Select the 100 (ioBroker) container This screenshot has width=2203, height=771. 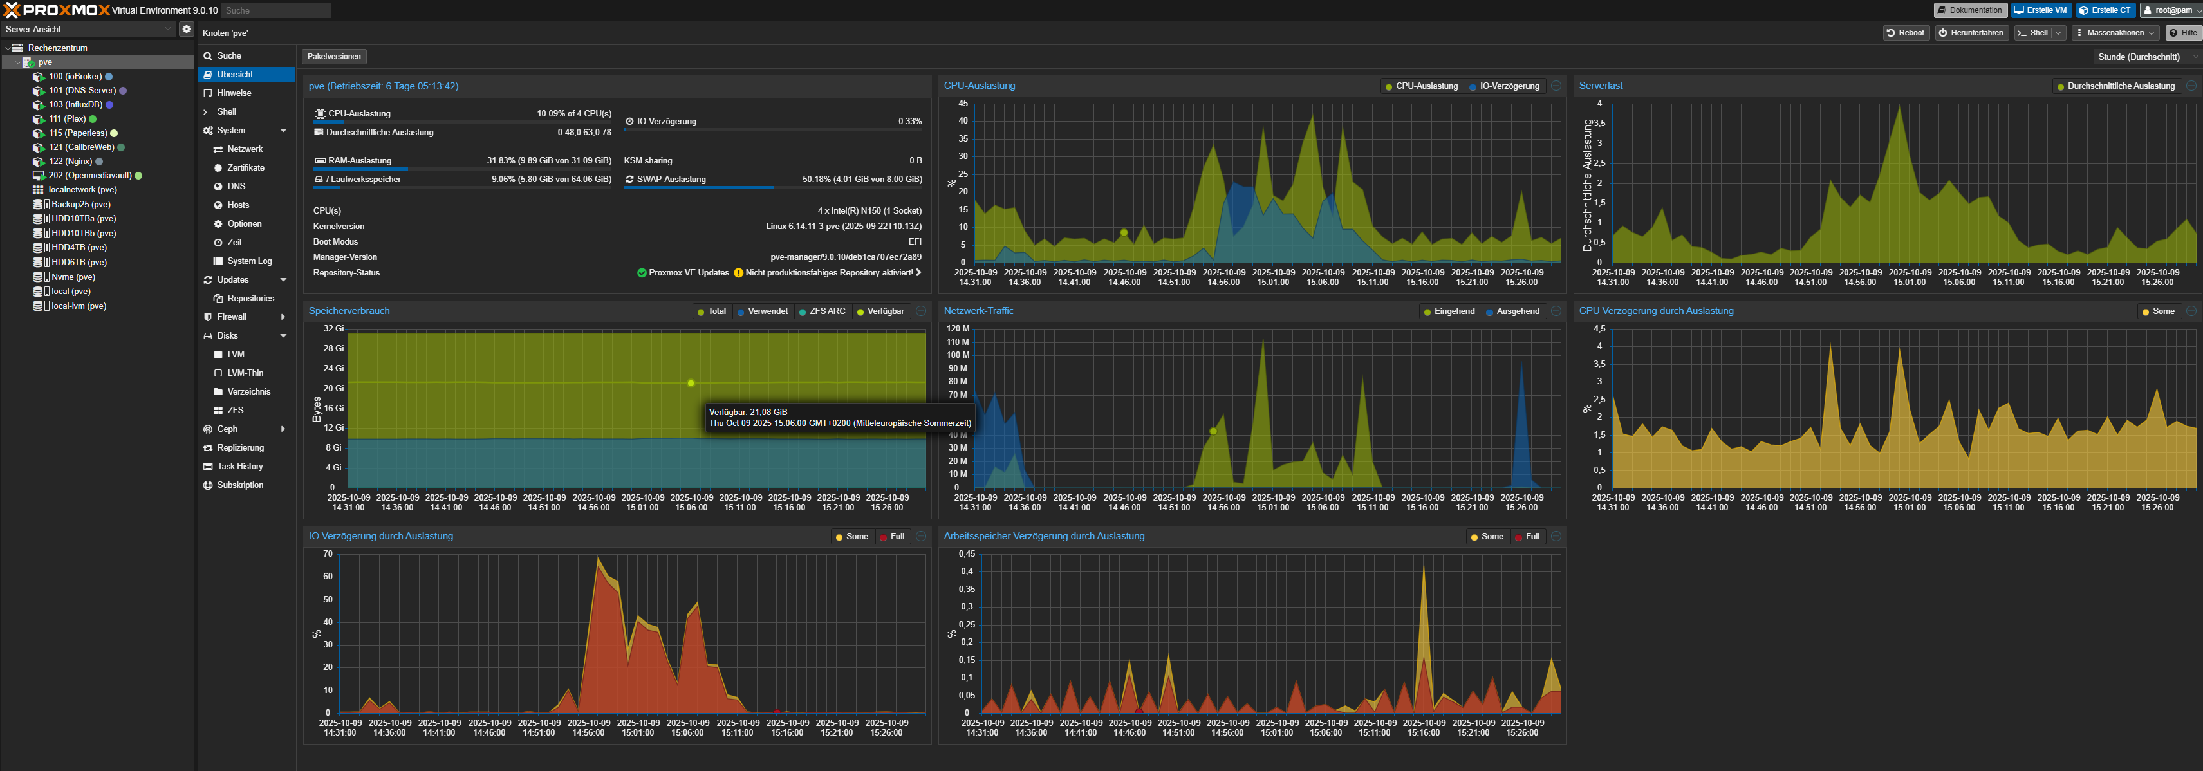75,76
